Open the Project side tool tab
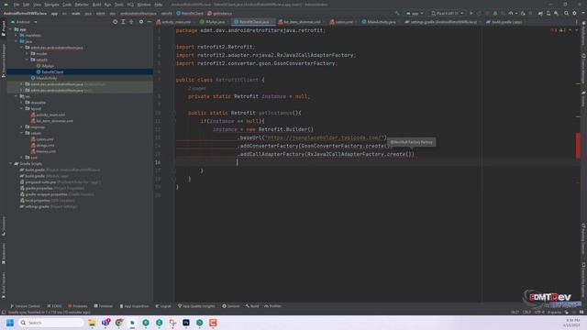 pyautogui.click(x=4, y=28)
